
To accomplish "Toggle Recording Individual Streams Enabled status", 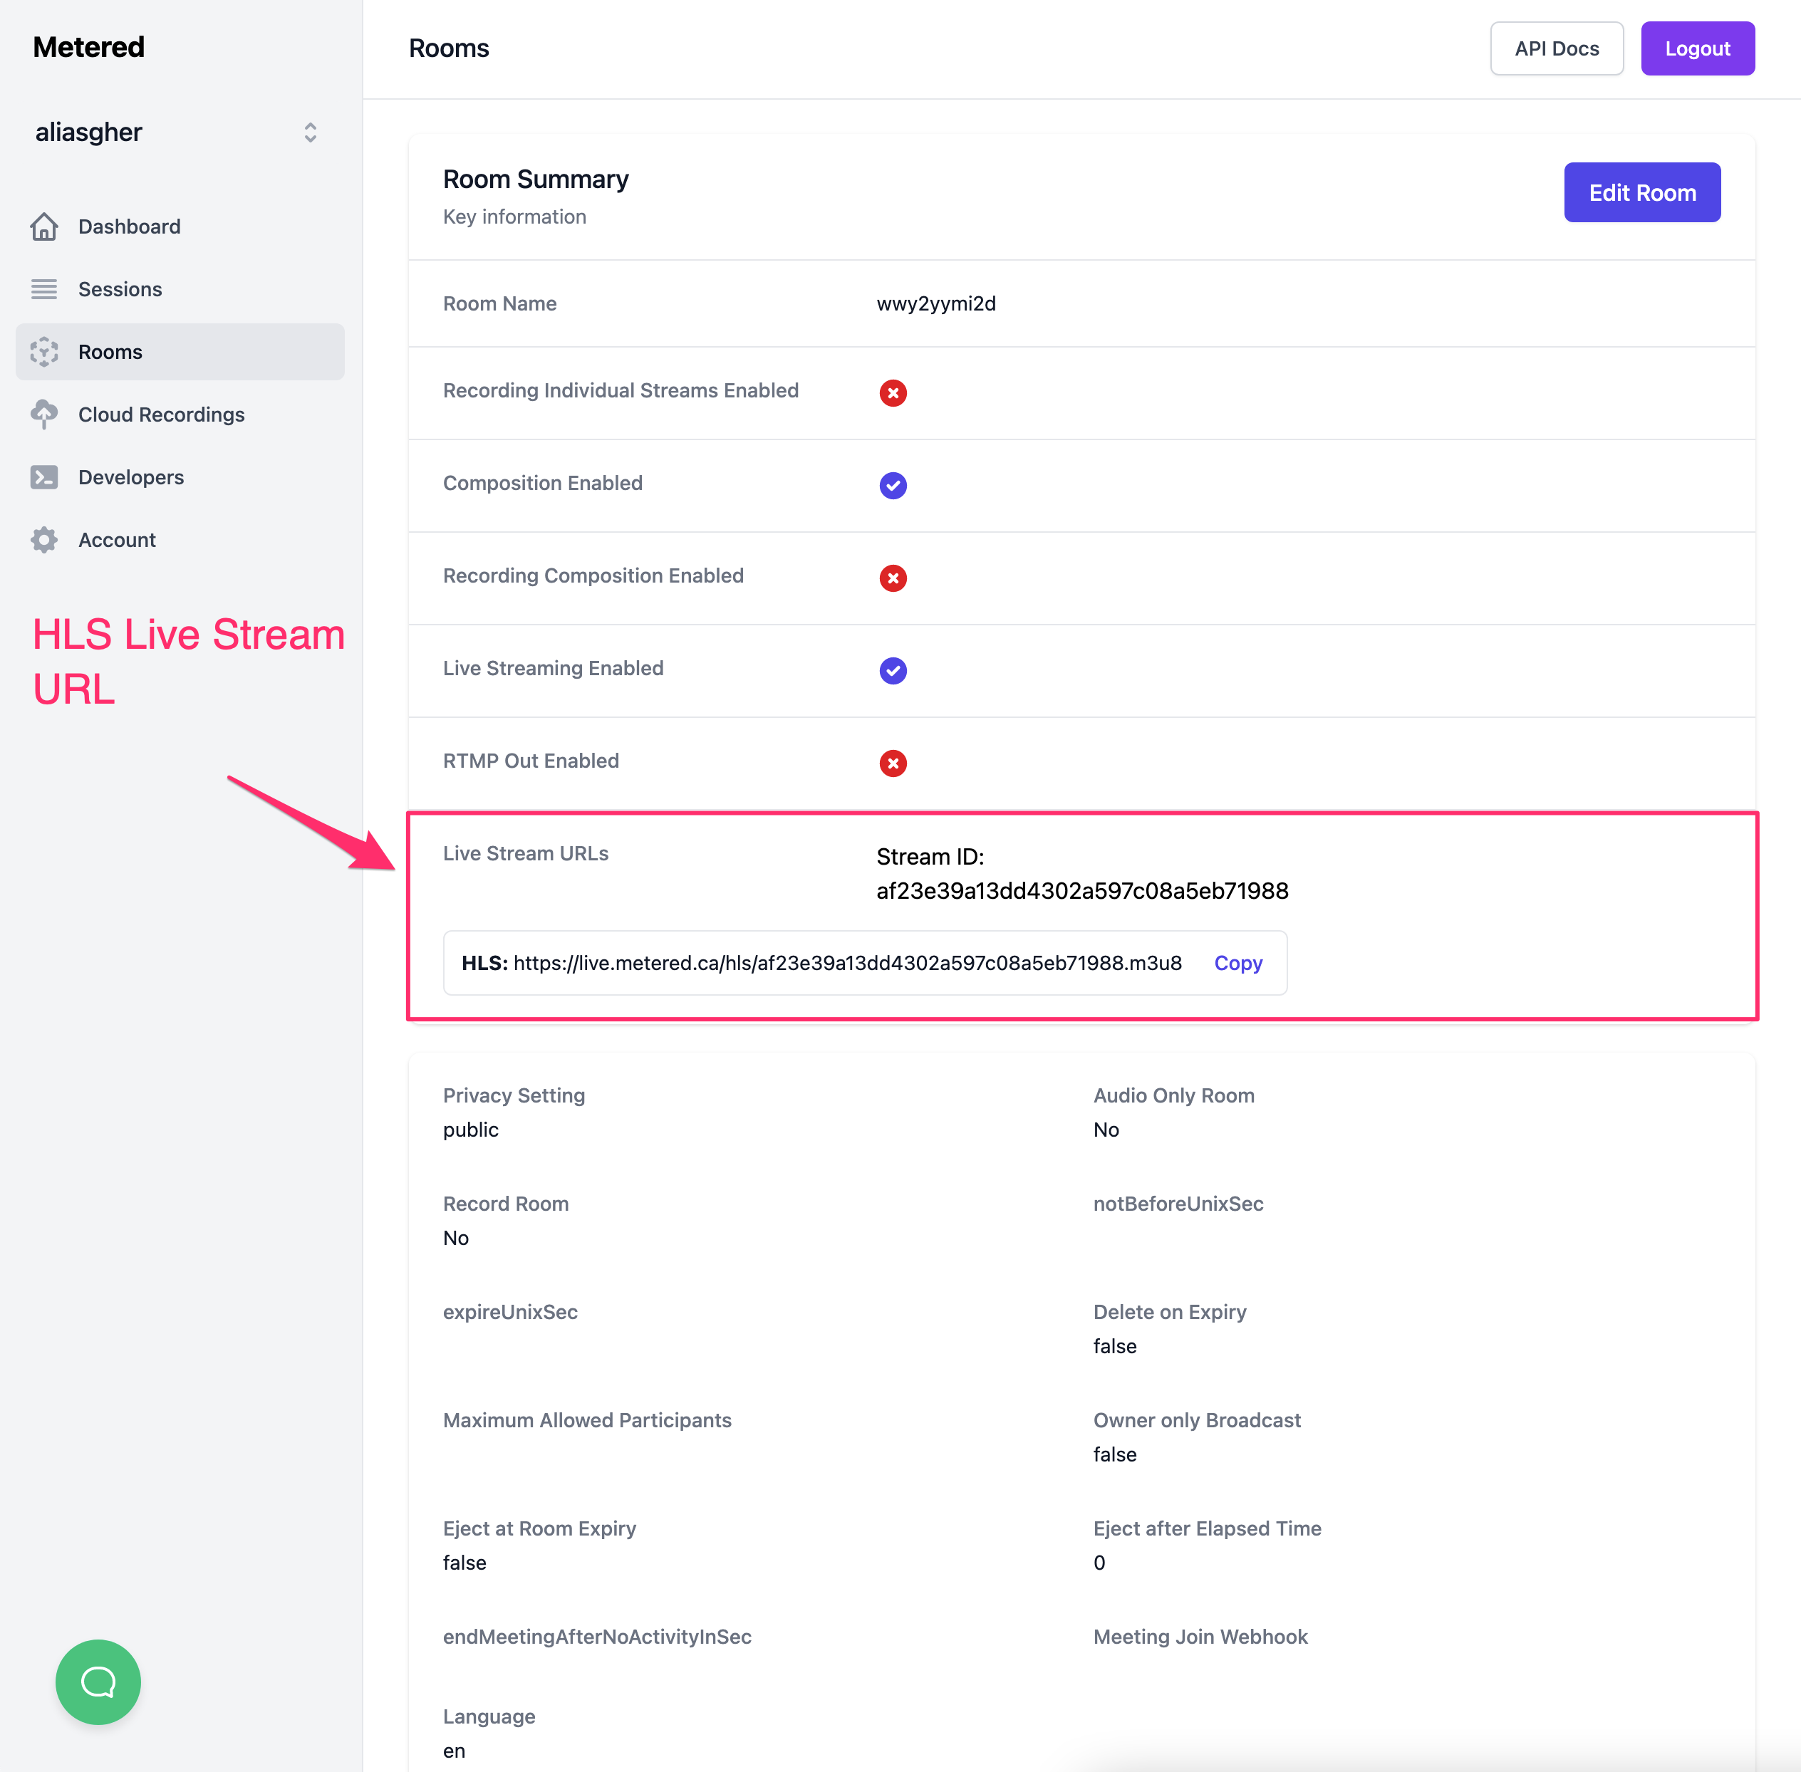I will tap(893, 391).
